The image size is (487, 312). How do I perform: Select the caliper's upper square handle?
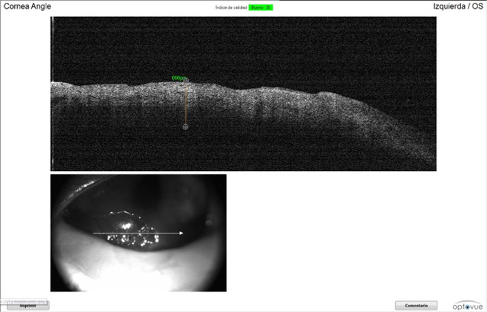click(185, 80)
